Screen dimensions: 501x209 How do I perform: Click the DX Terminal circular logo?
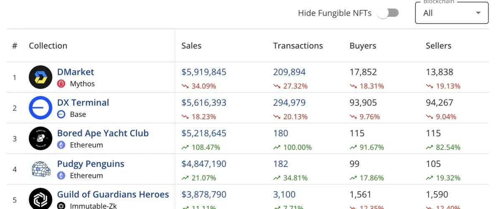[x=40, y=108]
